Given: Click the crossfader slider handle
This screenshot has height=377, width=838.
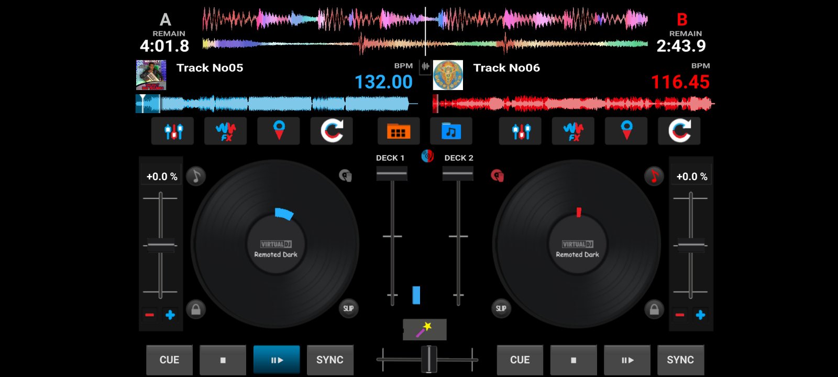Looking at the screenshot, I should point(429,359).
